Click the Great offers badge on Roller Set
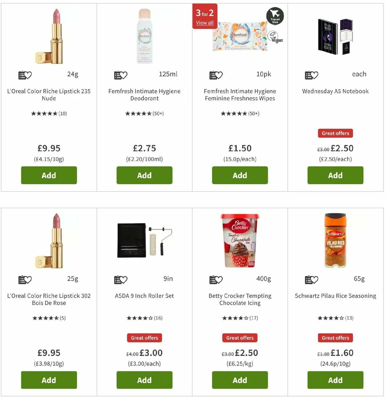 144,338
